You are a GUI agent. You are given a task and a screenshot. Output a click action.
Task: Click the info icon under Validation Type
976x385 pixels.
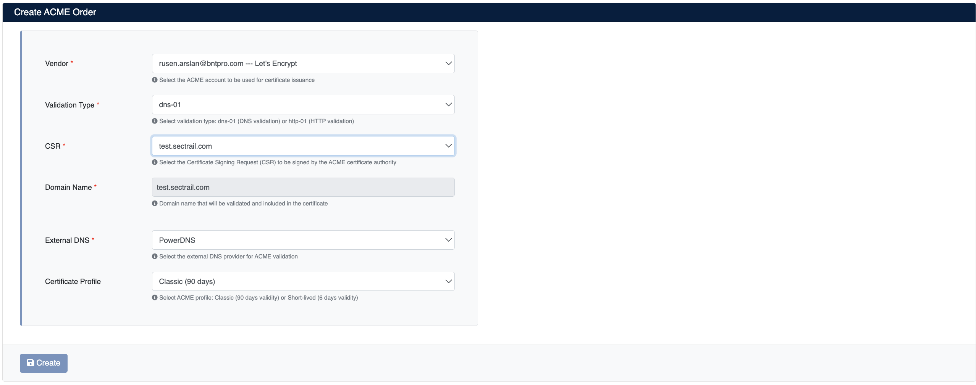(155, 121)
